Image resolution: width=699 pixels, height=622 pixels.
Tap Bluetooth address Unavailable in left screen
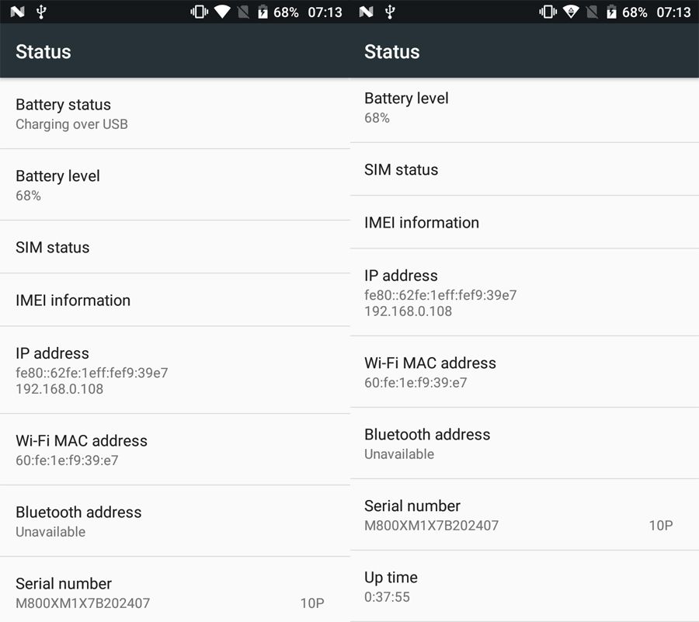(x=175, y=521)
